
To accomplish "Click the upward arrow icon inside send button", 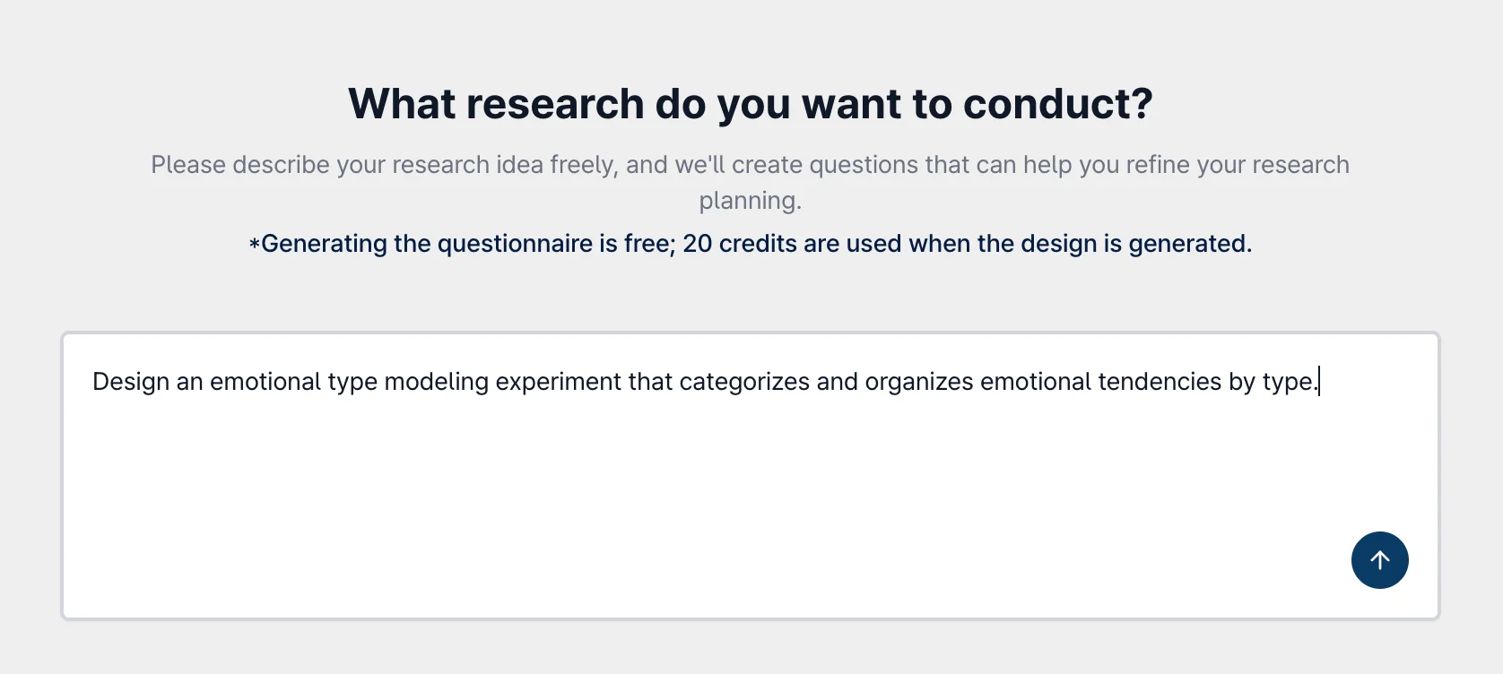I will point(1380,560).
